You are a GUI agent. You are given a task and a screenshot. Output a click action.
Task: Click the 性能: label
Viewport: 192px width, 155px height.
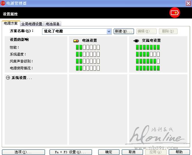point(14,47)
